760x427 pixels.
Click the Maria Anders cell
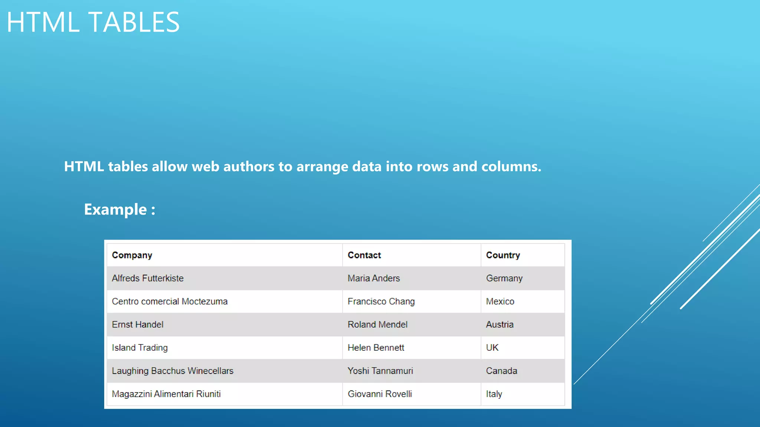[374, 278]
